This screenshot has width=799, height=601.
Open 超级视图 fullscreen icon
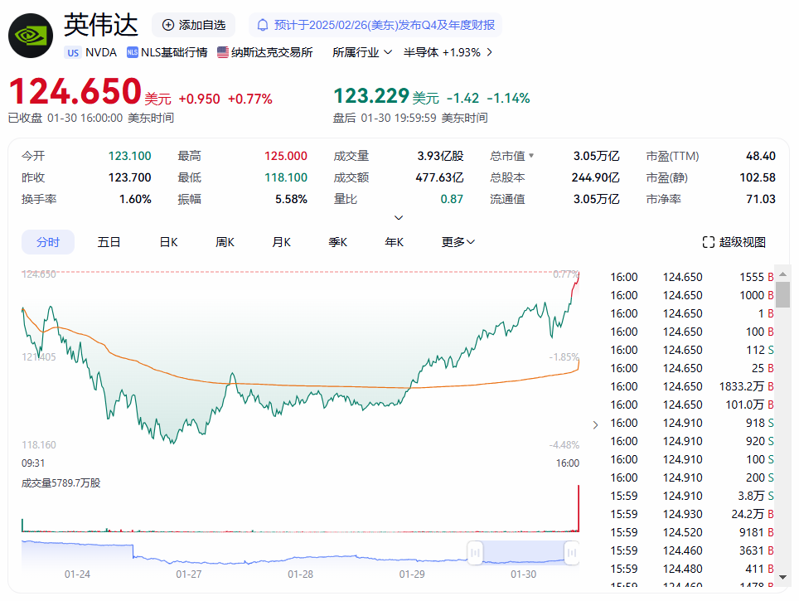click(709, 242)
